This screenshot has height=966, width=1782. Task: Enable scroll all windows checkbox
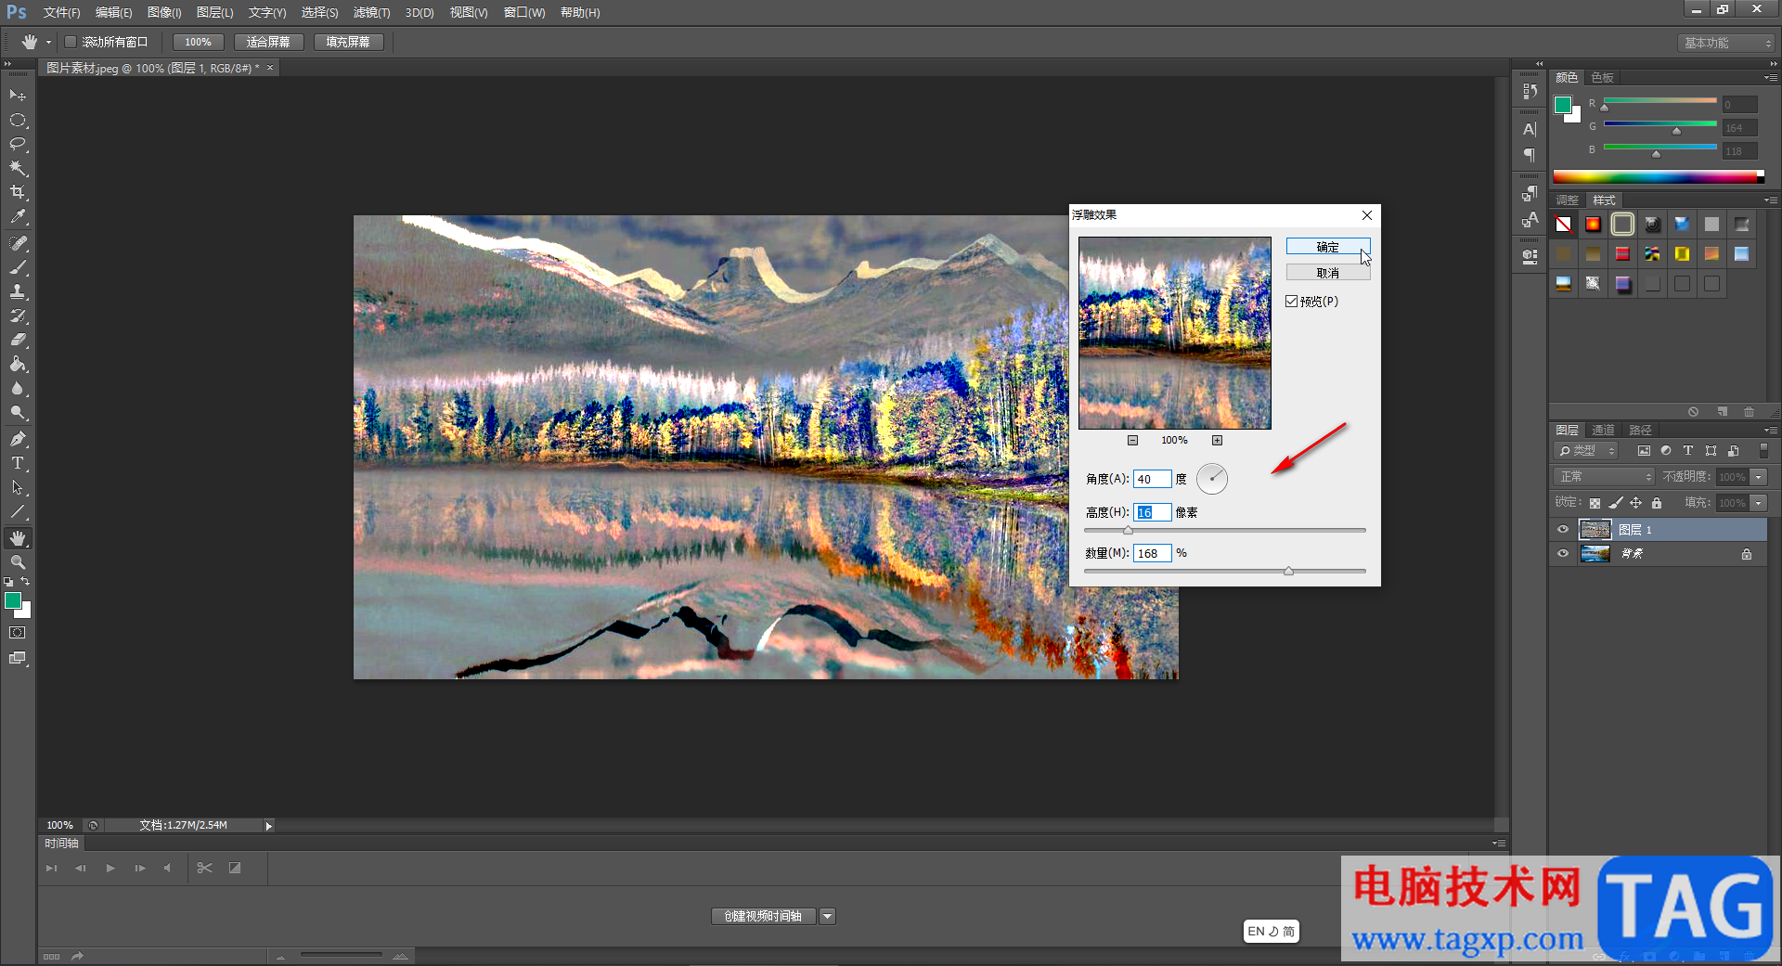tap(71, 42)
